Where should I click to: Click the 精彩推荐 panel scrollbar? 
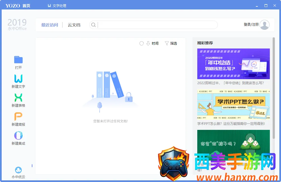pos(274,84)
